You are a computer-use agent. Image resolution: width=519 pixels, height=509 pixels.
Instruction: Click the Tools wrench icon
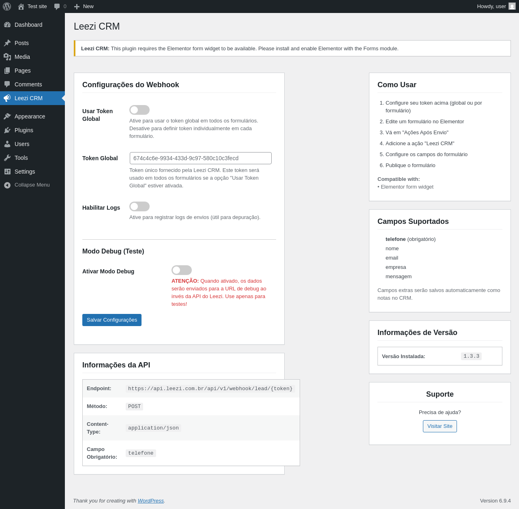pyautogui.click(x=7, y=158)
